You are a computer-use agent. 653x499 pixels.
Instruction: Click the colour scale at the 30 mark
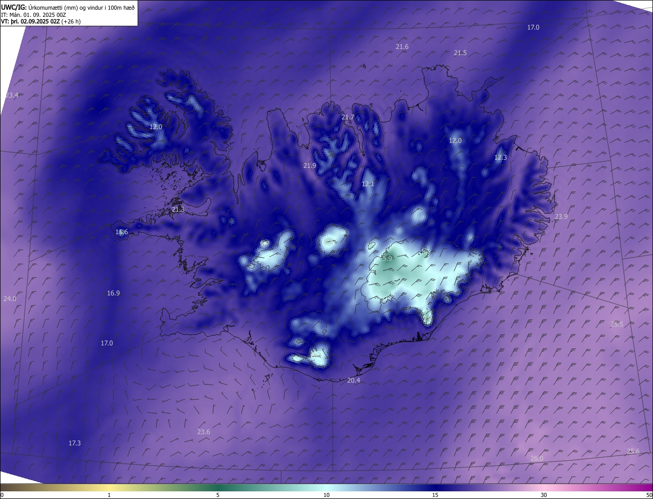click(544, 495)
